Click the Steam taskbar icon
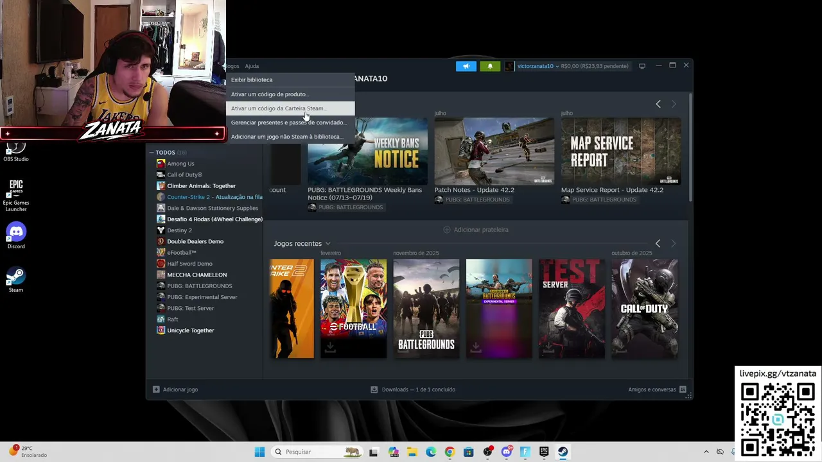822x462 pixels. coord(563,452)
